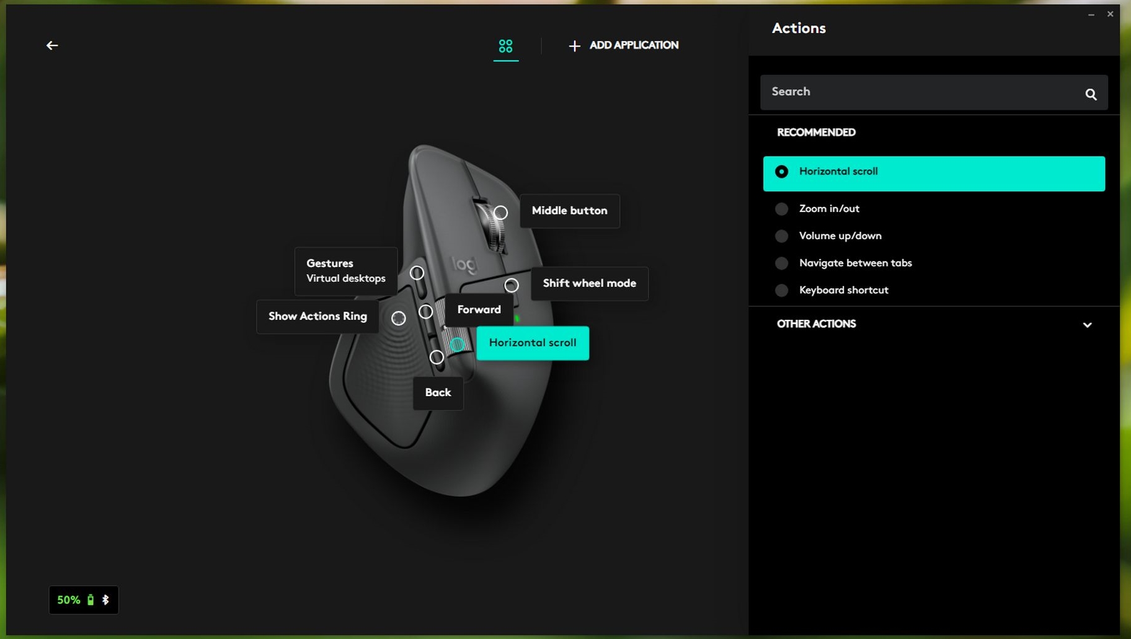The image size is (1131, 639).
Task: Pick the Keyboard shortcut radio option
Action: pos(781,291)
